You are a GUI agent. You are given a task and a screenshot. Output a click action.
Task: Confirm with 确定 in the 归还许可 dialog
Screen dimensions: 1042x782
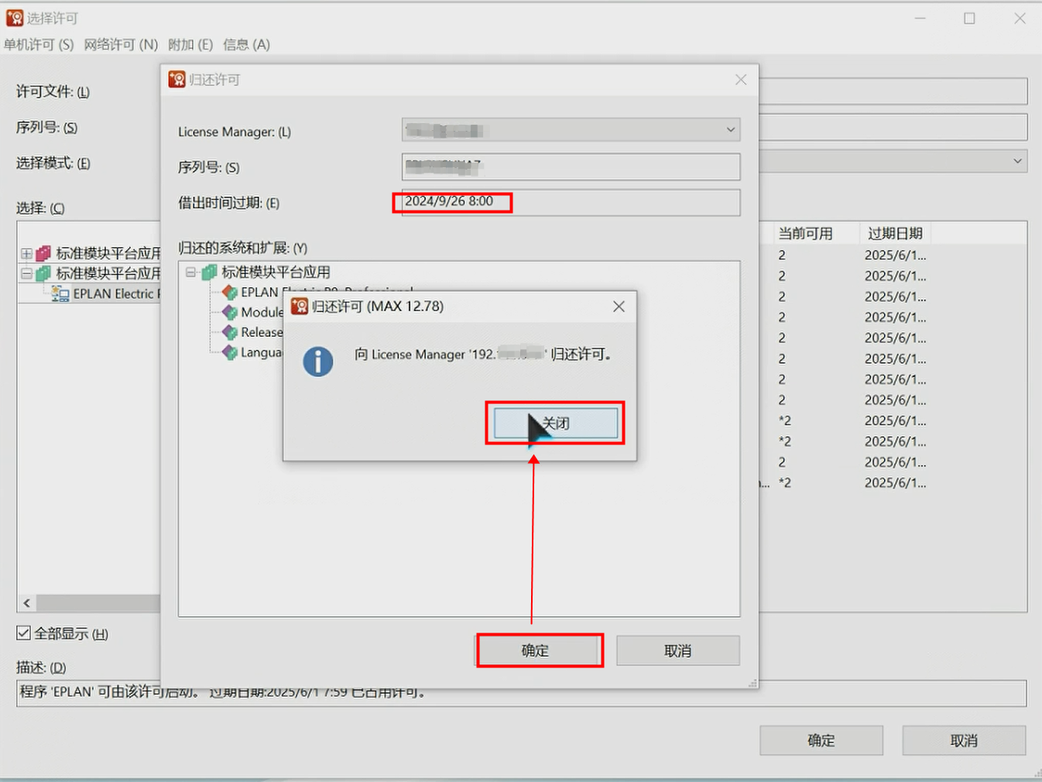pos(535,651)
